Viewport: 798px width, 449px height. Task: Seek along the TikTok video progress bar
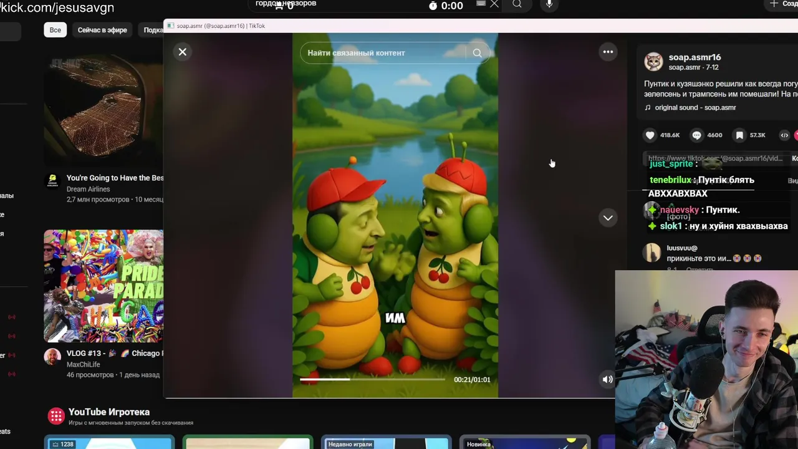372,379
